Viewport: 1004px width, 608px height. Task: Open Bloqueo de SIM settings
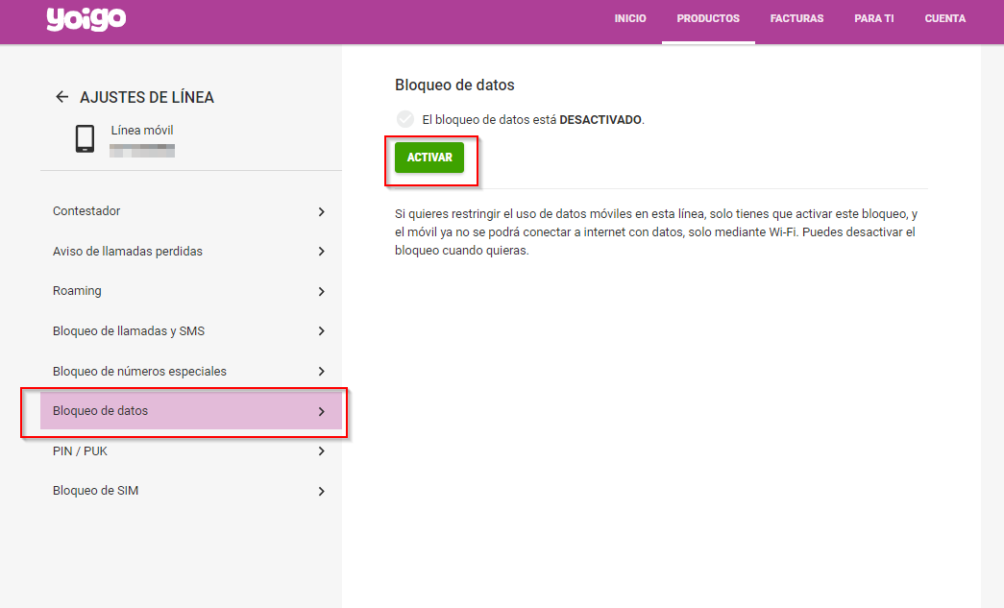[96, 491]
